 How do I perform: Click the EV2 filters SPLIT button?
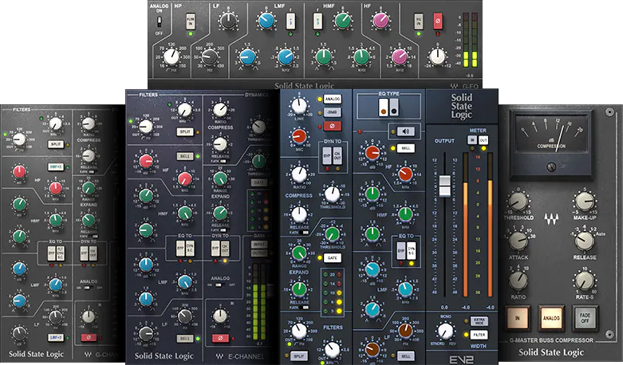pyautogui.click(x=298, y=356)
